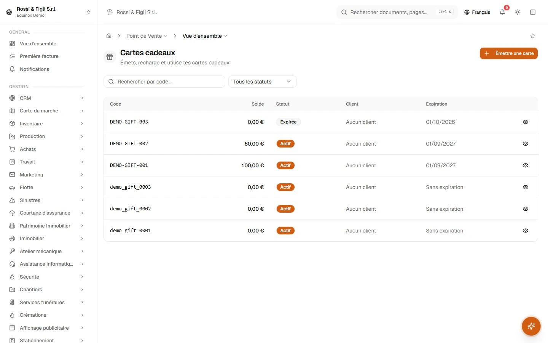This screenshot has height=343, width=548.
Task: Click the CRM target icon in sidebar
Action: 12,98
